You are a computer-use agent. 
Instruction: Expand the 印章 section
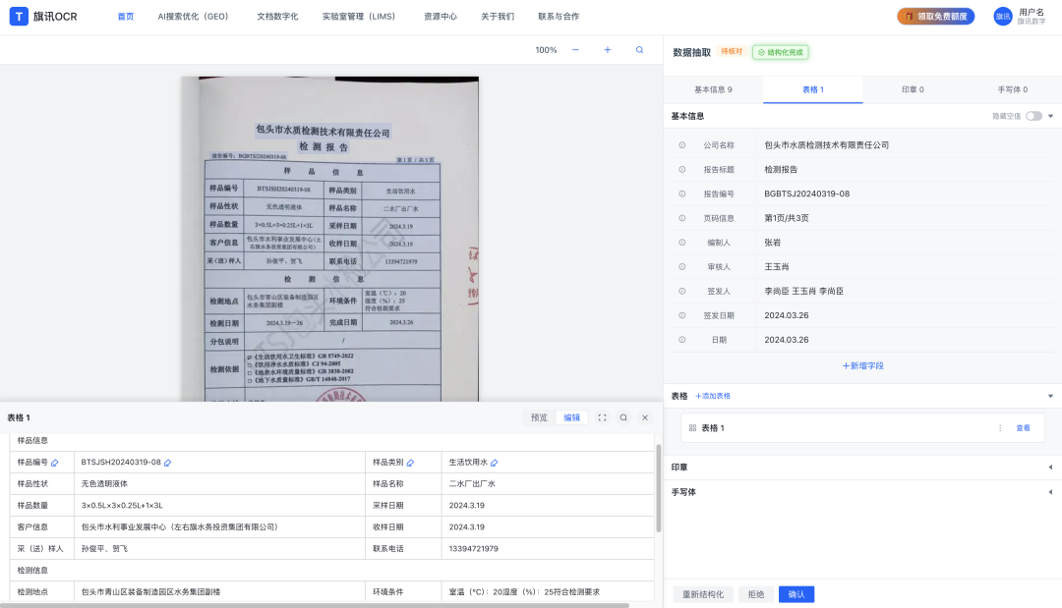1050,468
